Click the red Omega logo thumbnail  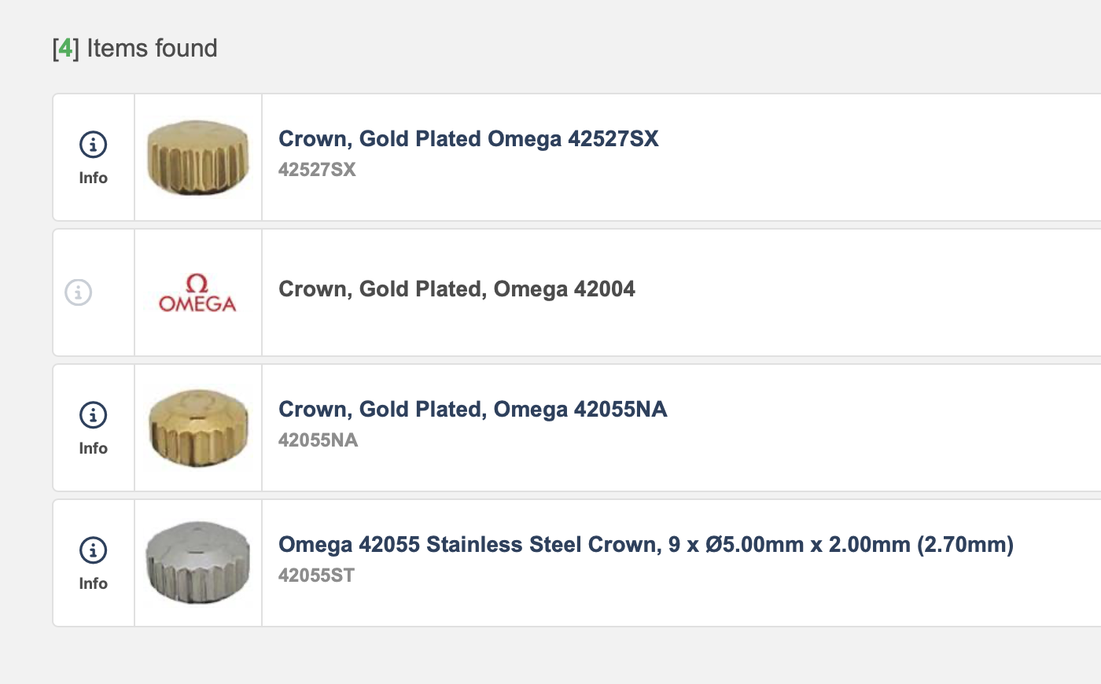[197, 293]
